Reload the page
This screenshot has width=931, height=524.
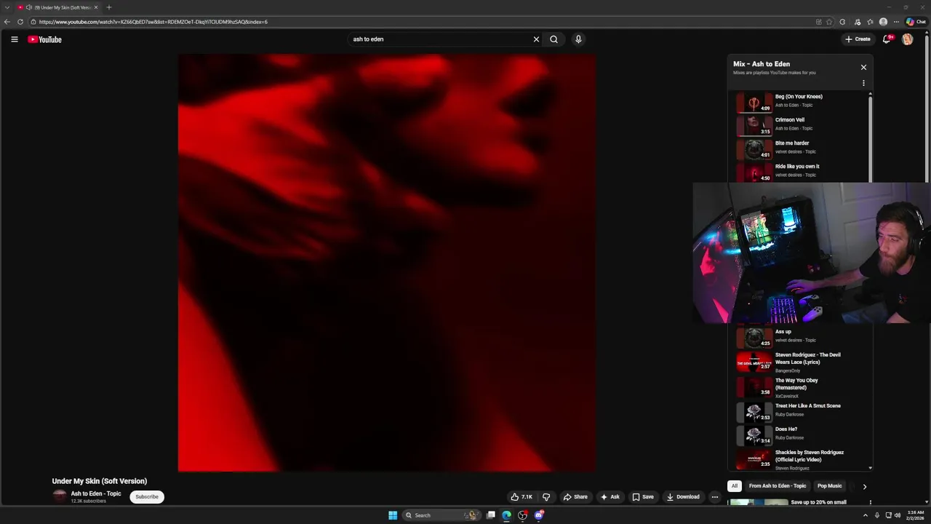20,22
